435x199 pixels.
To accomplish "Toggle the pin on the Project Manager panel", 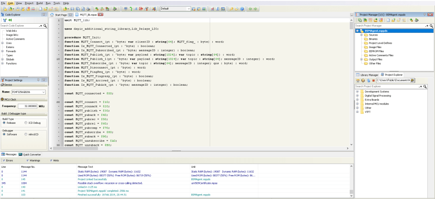I will [425, 14].
